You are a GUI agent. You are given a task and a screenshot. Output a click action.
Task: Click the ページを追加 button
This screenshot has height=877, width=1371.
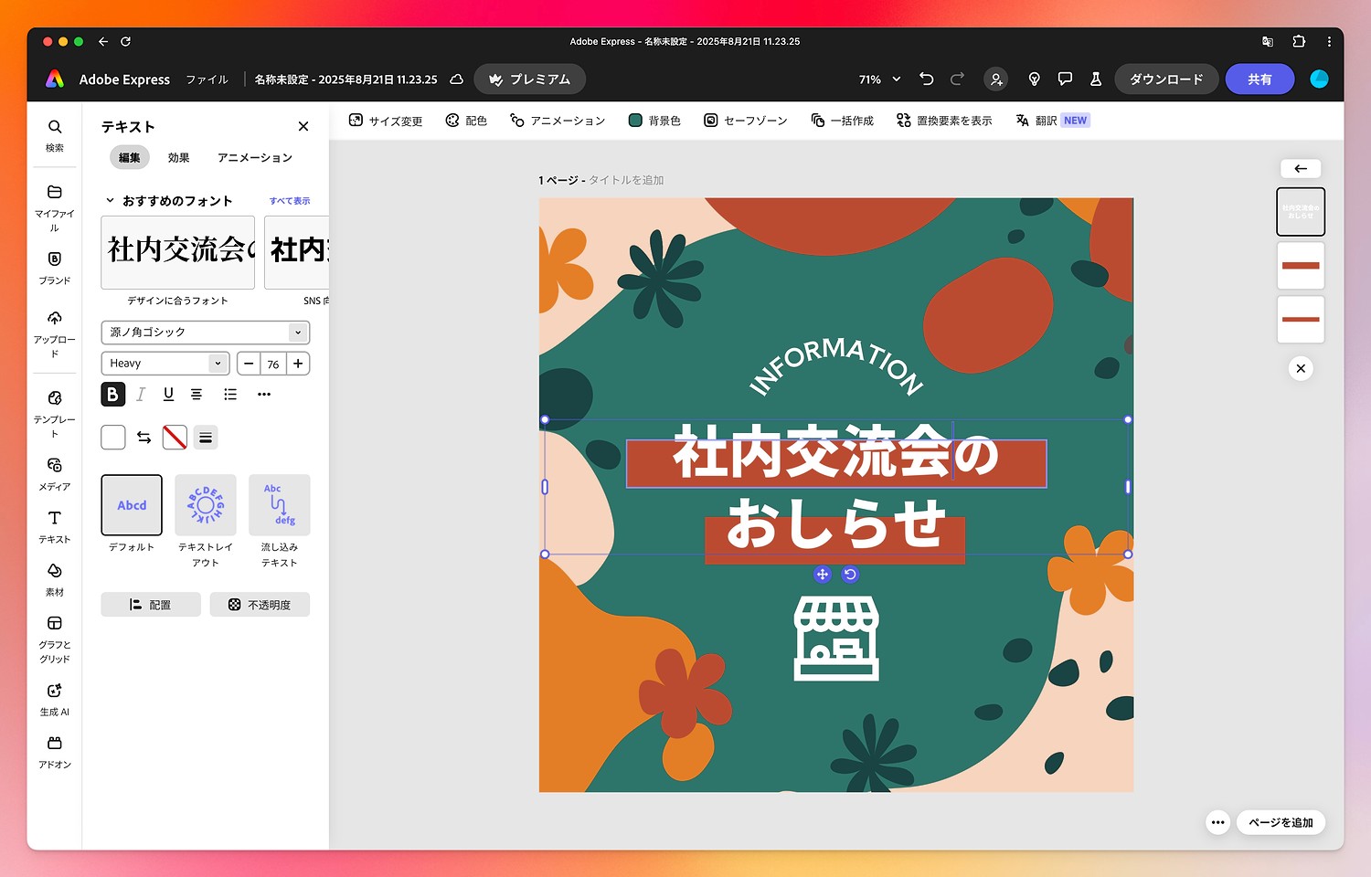click(1281, 822)
